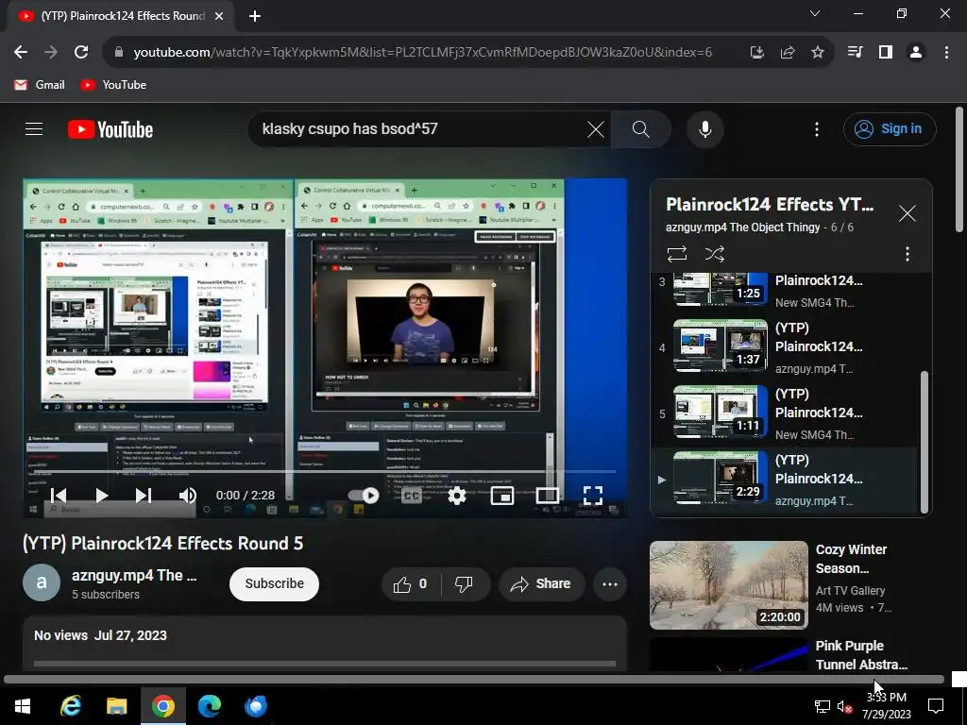The height and width of the screenshot is (725, 967).
Task: Open the playlist options three-dot menu
Action: coord(908,254)
